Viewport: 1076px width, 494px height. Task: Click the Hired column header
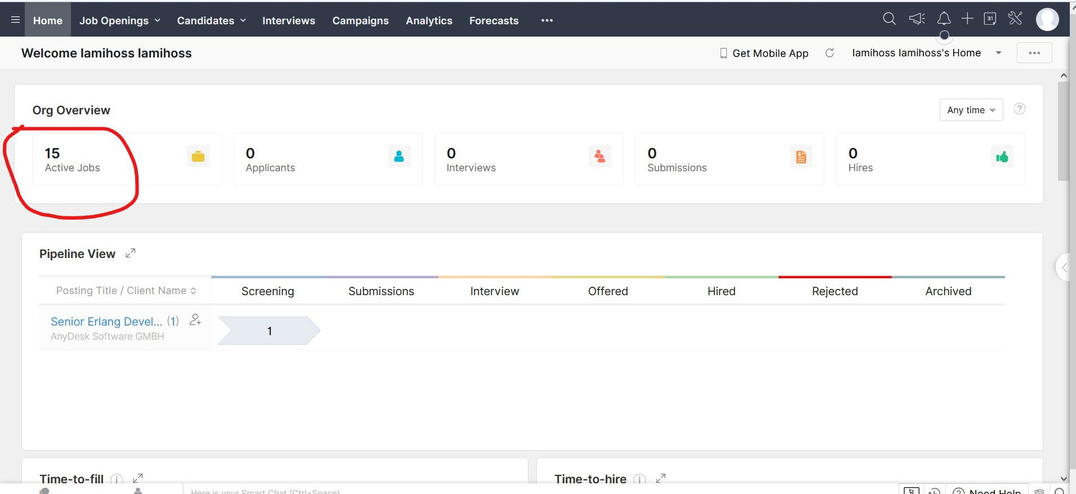(721, 291)
